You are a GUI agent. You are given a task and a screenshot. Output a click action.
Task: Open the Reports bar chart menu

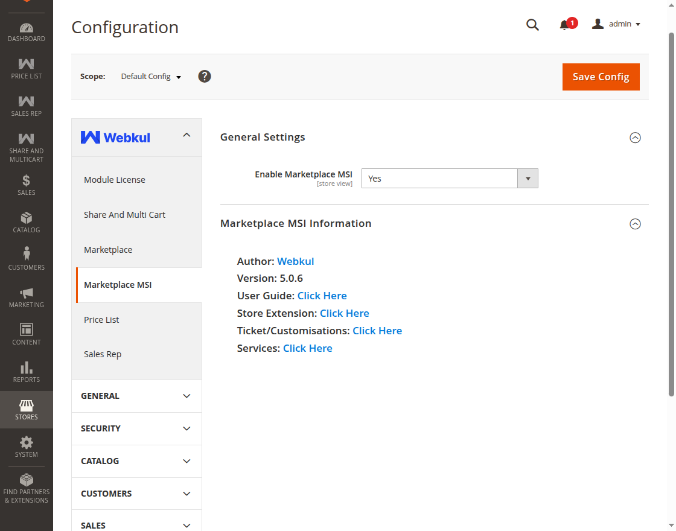click(27, 372)
